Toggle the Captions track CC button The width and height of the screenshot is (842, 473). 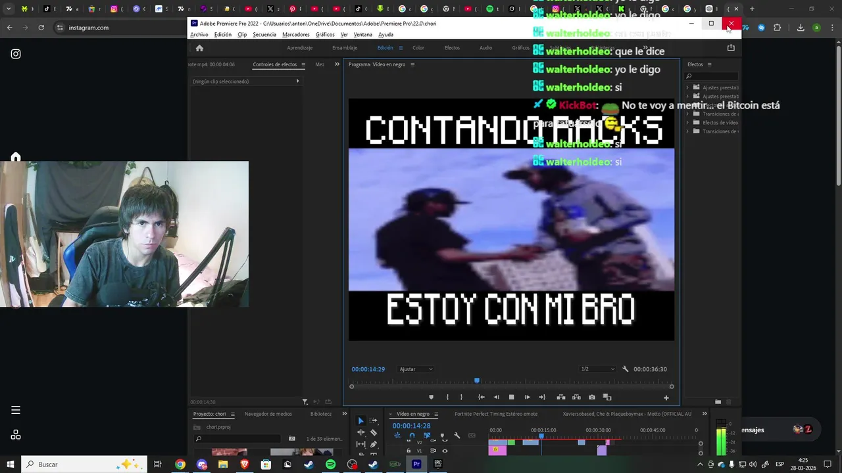(x=472, y=436)
